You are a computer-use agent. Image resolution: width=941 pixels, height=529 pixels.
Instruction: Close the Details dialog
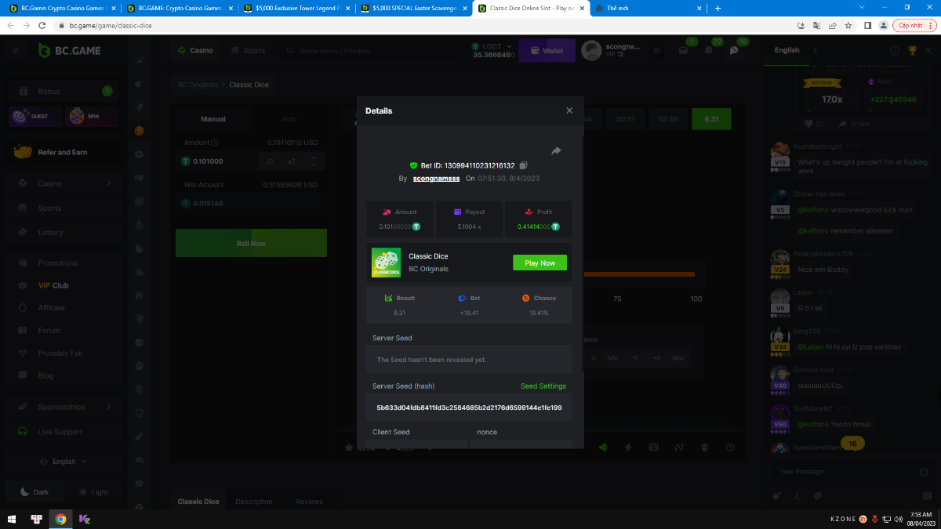tap(569, 111)
